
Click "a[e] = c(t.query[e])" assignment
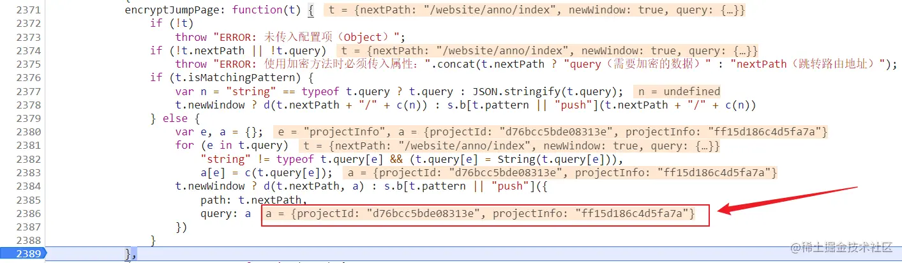[266, 172]
